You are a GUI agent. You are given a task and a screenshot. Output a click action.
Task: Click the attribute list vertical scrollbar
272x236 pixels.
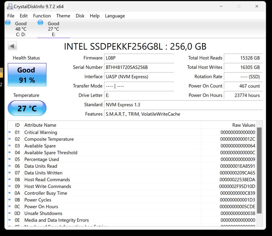pyautogui.click(x=259, y=170)
